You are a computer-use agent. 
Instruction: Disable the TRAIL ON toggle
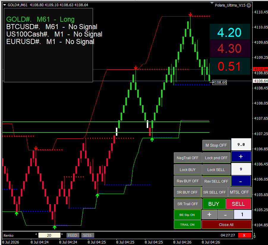tap(187, 225)
